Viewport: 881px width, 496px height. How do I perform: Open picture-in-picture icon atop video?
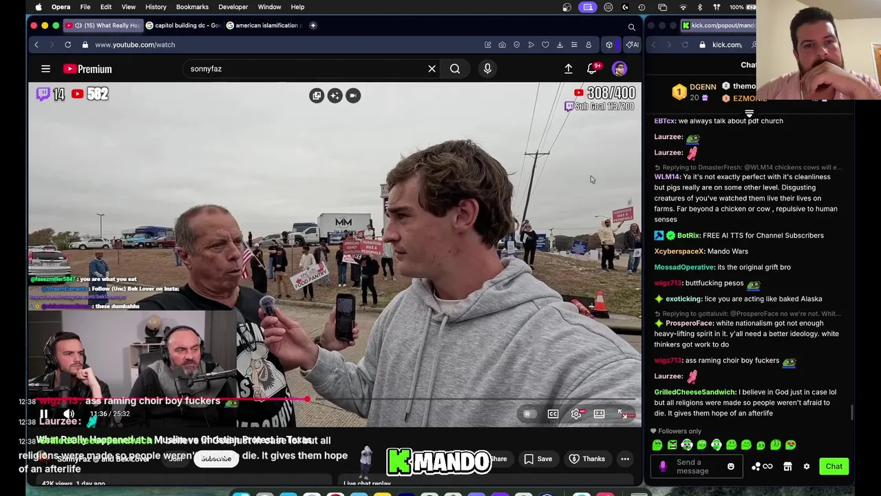pos(317,96)
